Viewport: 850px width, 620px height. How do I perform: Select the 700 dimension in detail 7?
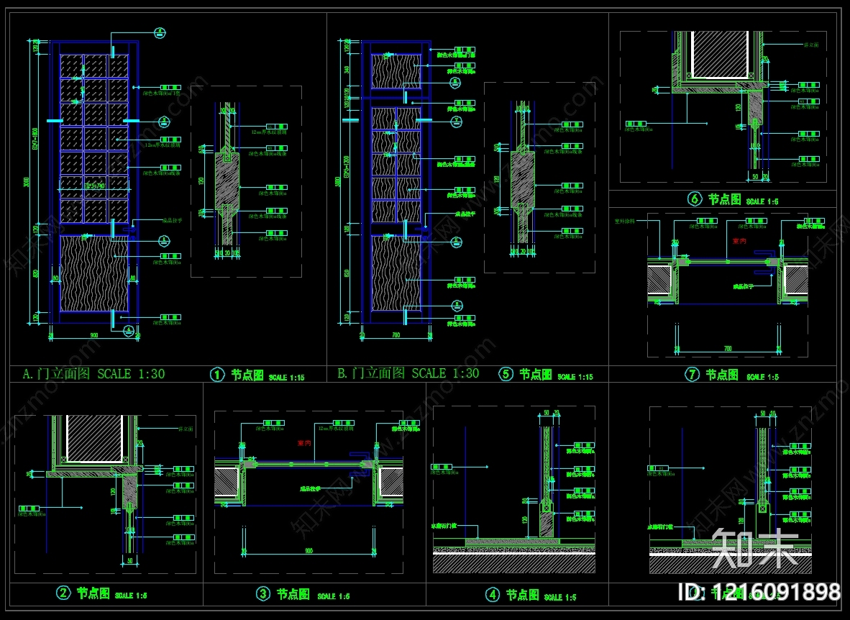[728, 348]
